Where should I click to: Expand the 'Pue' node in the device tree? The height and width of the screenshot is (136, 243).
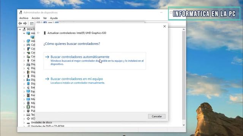click(x=24, y=111)
